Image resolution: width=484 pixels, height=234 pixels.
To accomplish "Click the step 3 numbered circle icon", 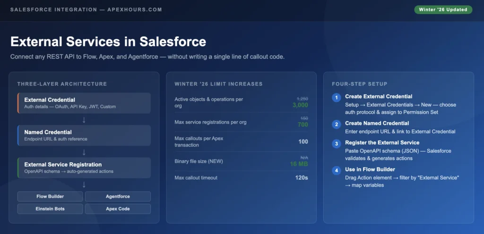I will click(336, 144).
